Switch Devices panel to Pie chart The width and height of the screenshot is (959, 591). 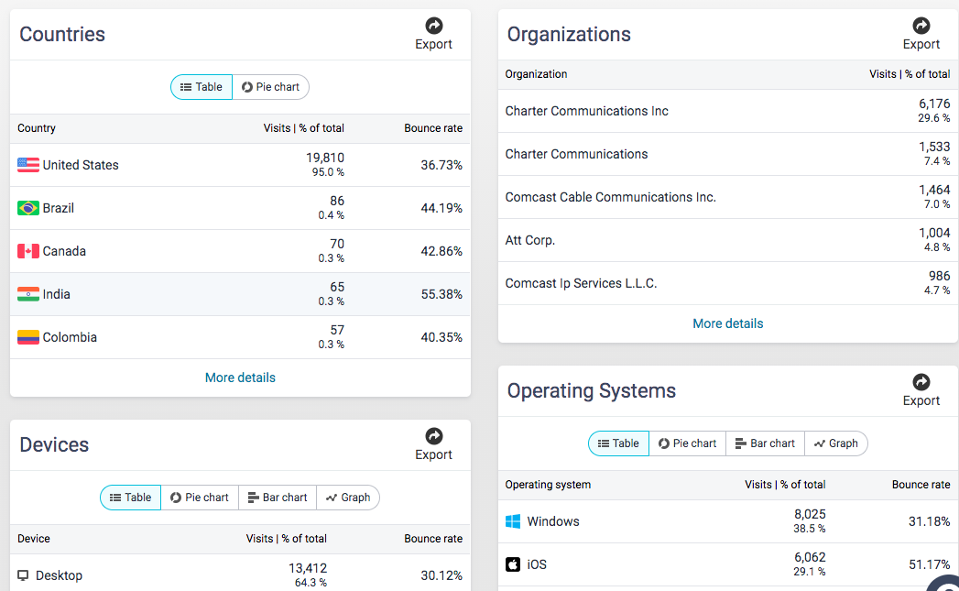point(200,498)
